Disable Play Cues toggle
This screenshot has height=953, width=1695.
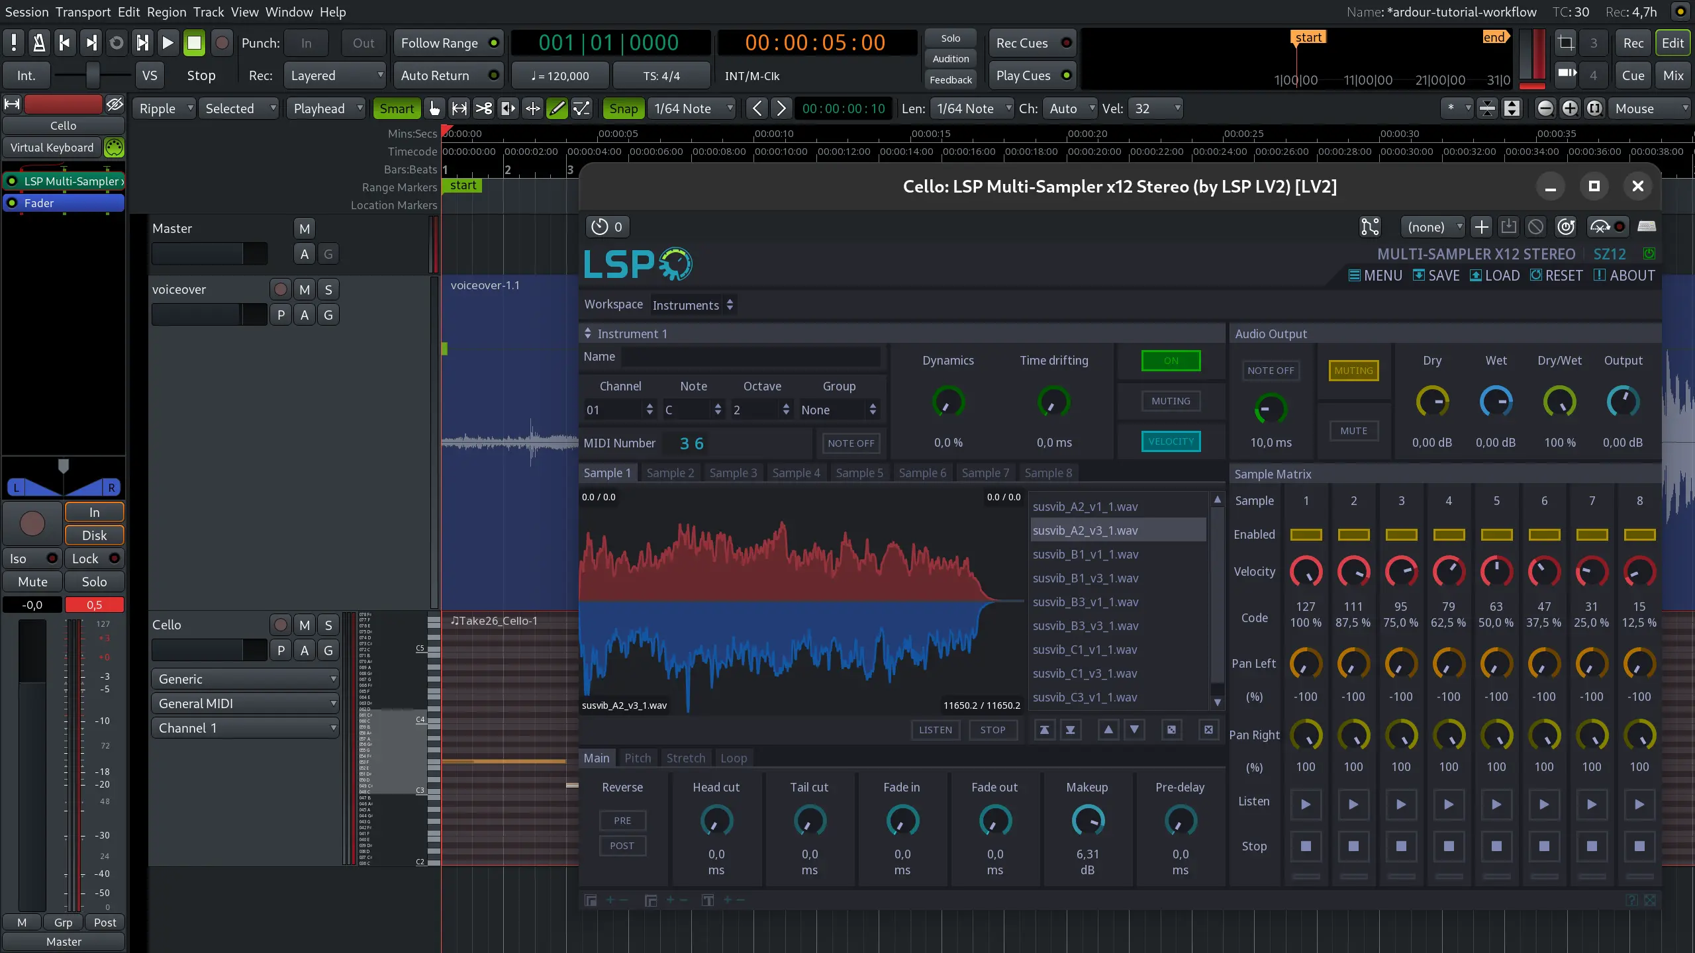(x=1032, y=75)
